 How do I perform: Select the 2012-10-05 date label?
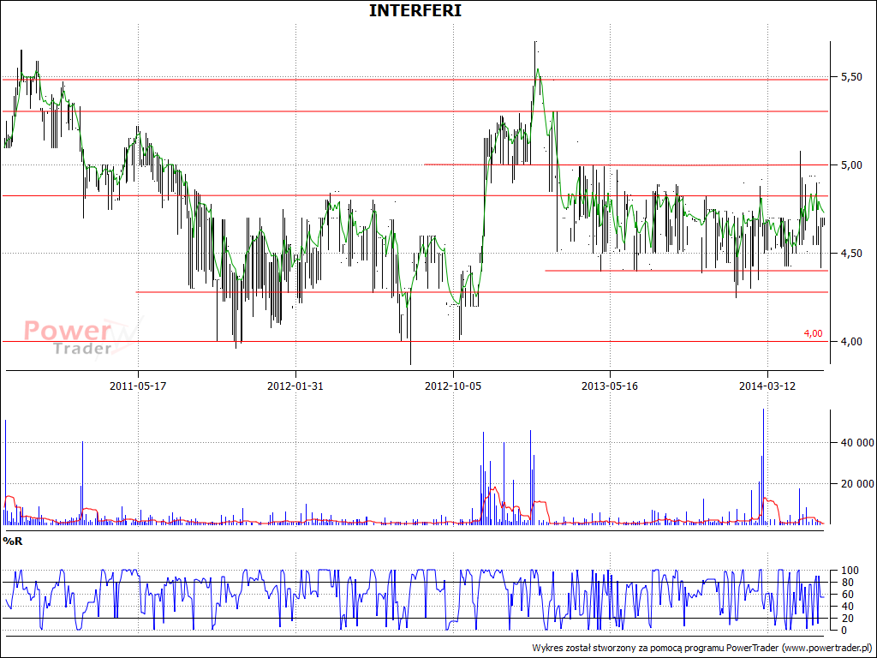click(x=453, y=386)
